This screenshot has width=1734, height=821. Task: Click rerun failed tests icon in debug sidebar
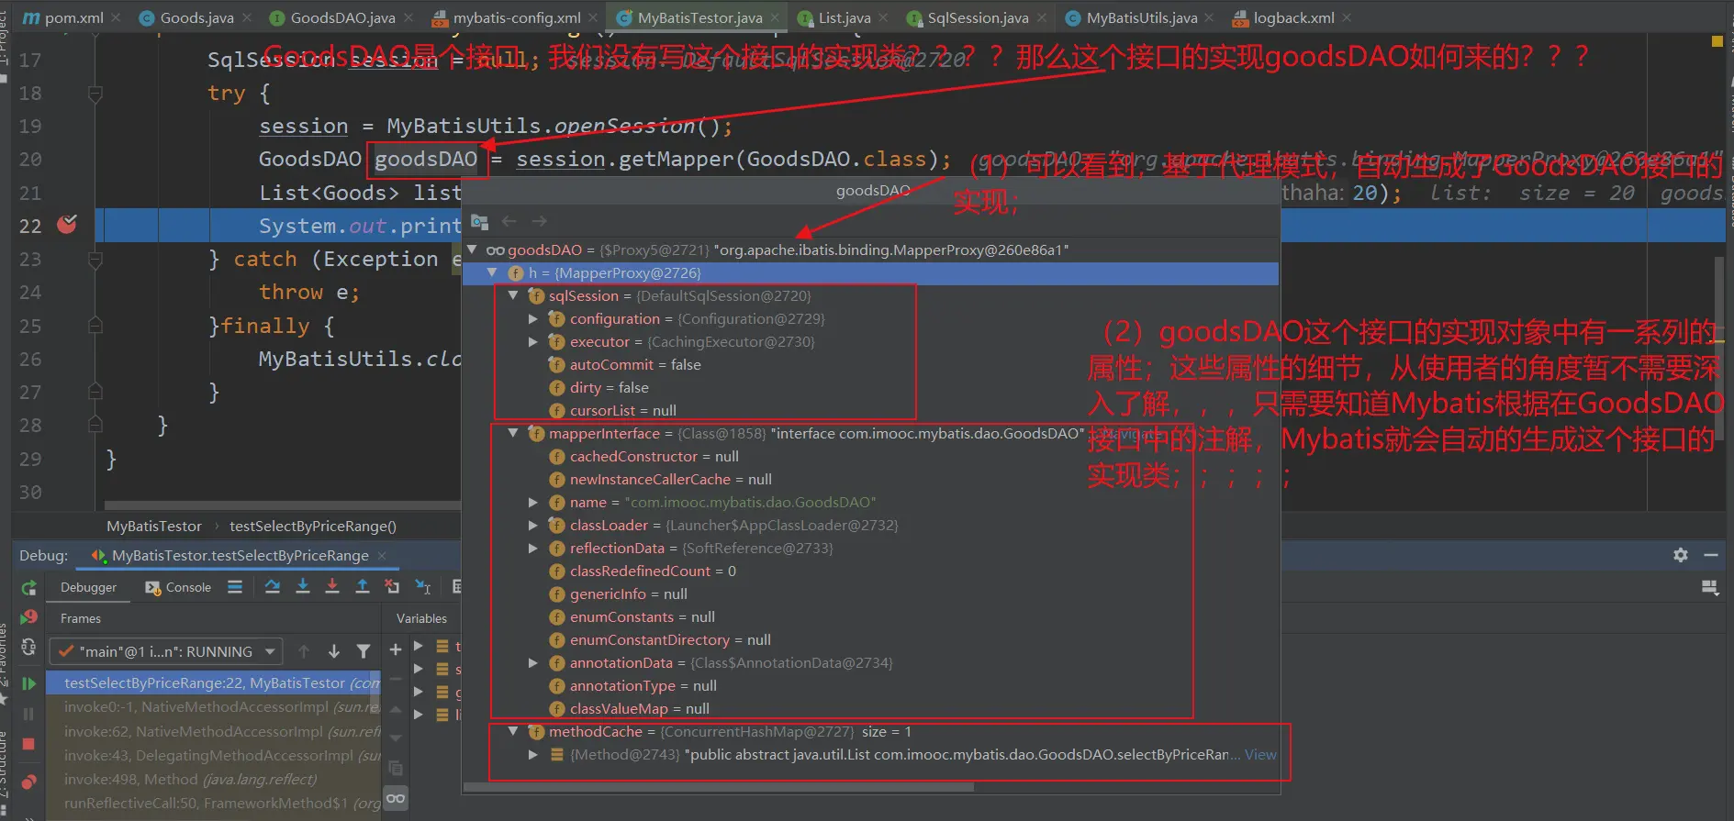[28, 617]
